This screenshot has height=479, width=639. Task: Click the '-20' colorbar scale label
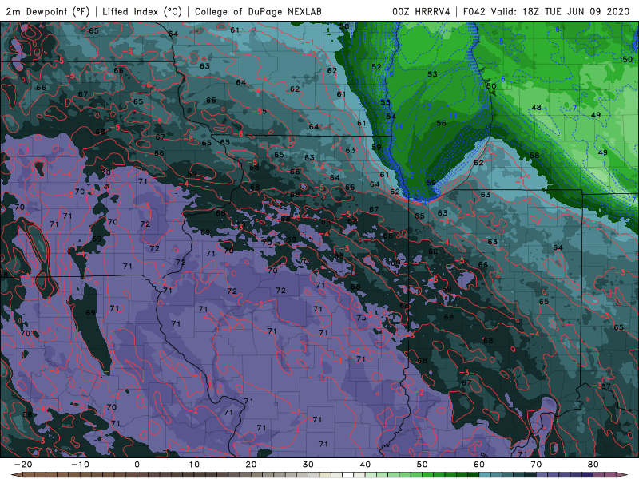23,465
